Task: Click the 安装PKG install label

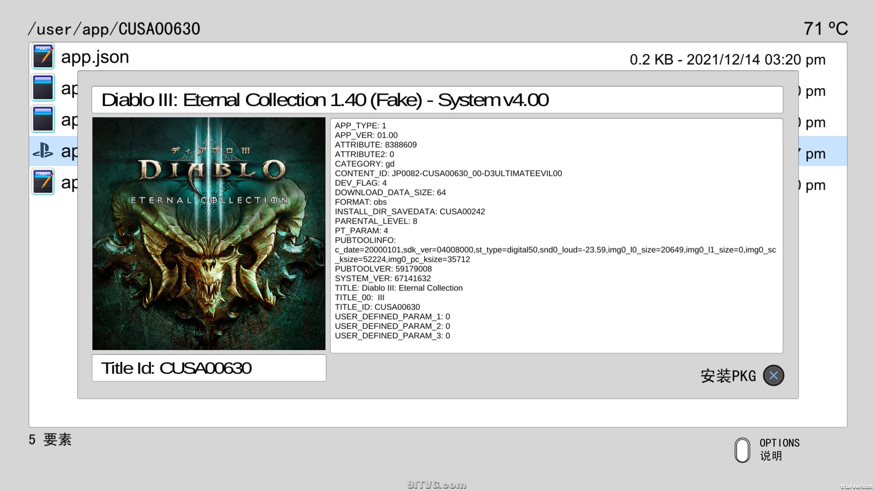Action: click(x=728, y=376)
